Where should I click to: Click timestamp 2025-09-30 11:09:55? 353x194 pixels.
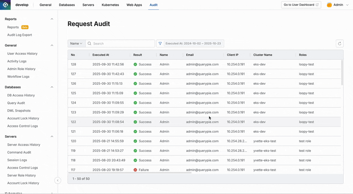(108, 102)
